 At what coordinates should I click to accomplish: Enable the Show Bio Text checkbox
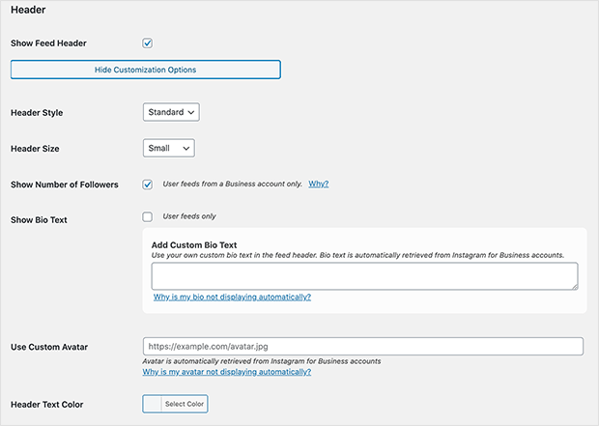coord(148,217)
